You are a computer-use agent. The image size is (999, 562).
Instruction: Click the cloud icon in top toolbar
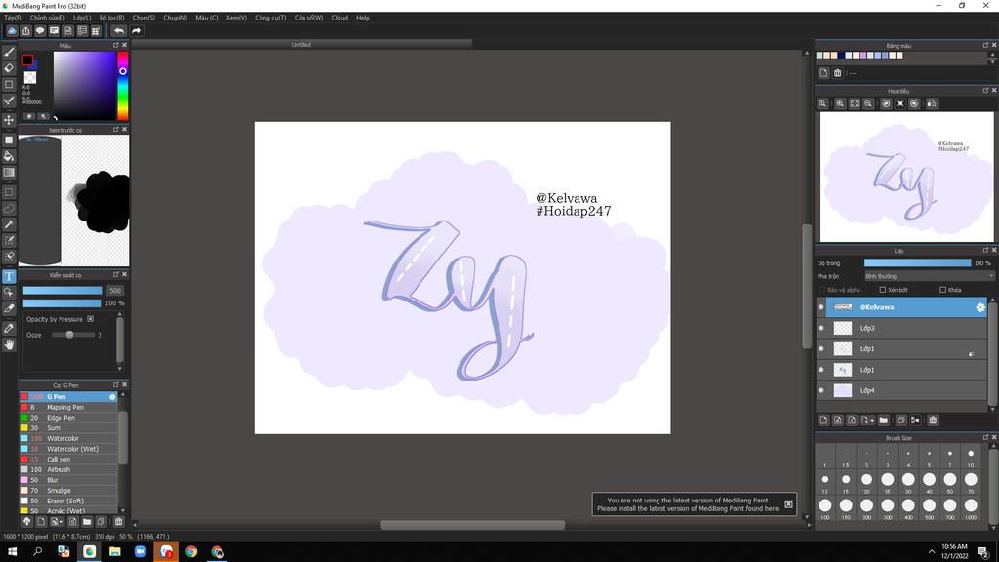pyautogui.click(x=12, y=30)
